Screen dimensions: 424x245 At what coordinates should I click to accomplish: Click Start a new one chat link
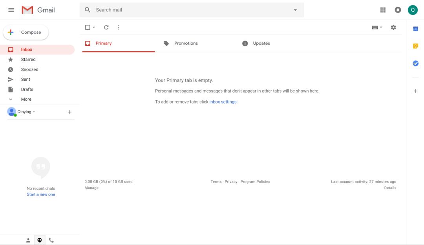click(x=41, y=194)
